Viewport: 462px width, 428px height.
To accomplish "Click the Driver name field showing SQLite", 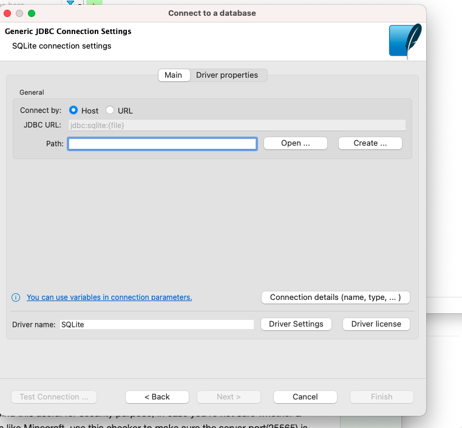I will point(157,324).
